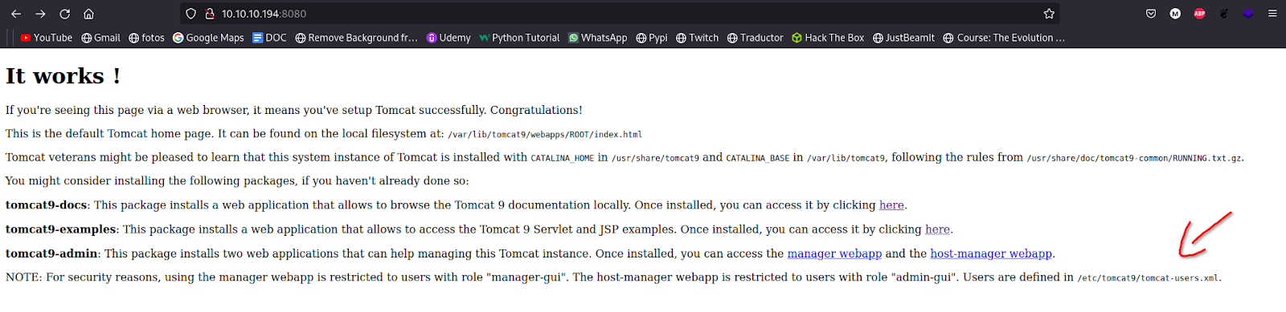Save the page to Pocket
1286x312 pixels.
click(x=1151, y=14)
